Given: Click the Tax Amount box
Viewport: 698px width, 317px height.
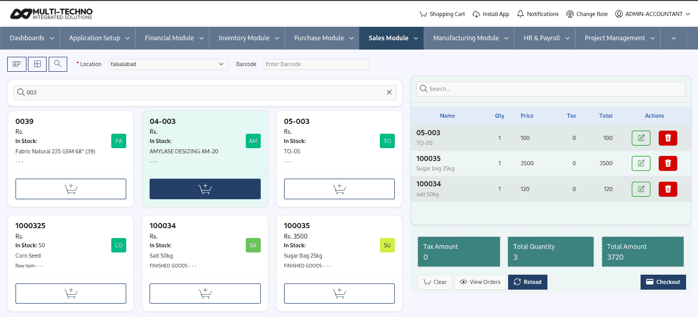Looking at the screenshot, I should [x=459, y=252].
